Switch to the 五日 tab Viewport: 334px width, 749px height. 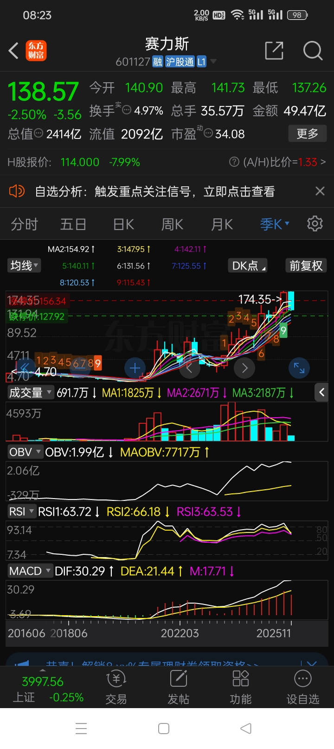tap(73, 224)
